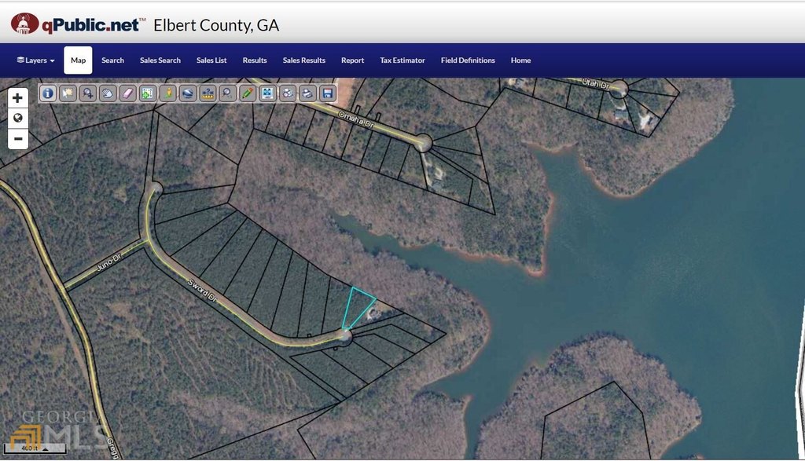Click the floppy disk save icon
The height and width of the screenshot is (461, 805).
[x=328, y=93]
